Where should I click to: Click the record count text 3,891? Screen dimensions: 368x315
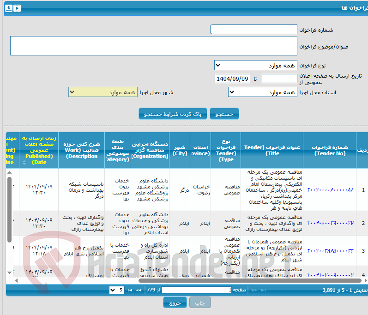[329, 290]
